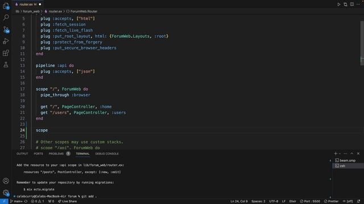Click the line number 13 in gutter

tap(22, 66)
